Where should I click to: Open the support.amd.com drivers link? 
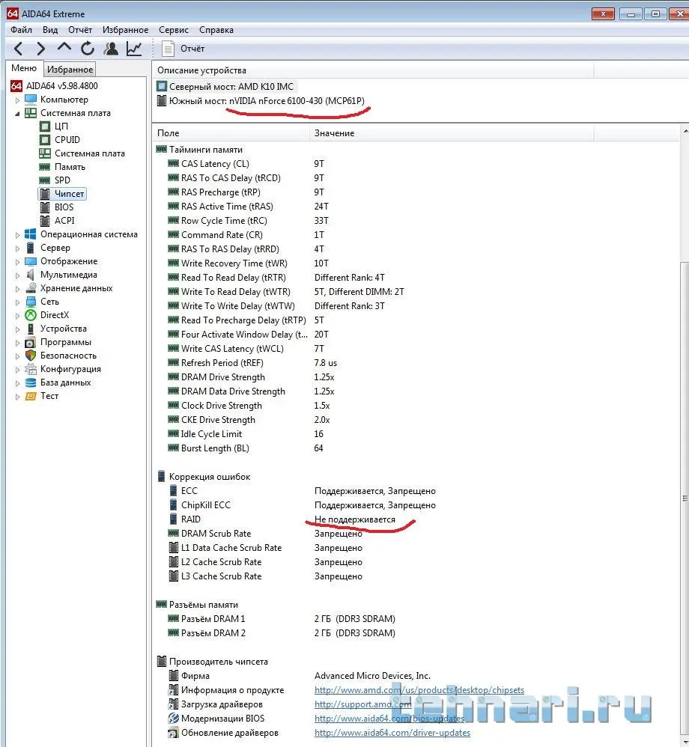coord(363,704)
